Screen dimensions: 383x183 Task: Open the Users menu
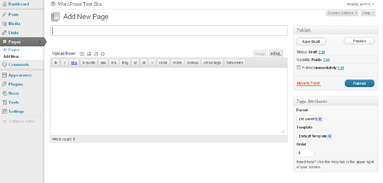(x=14, y=93)
